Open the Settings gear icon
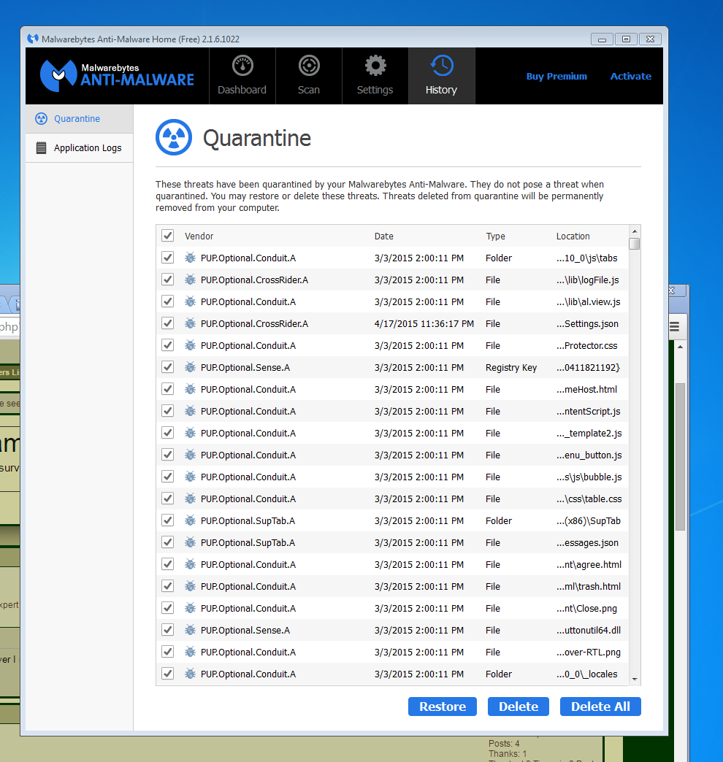 (x=375, y=66)
